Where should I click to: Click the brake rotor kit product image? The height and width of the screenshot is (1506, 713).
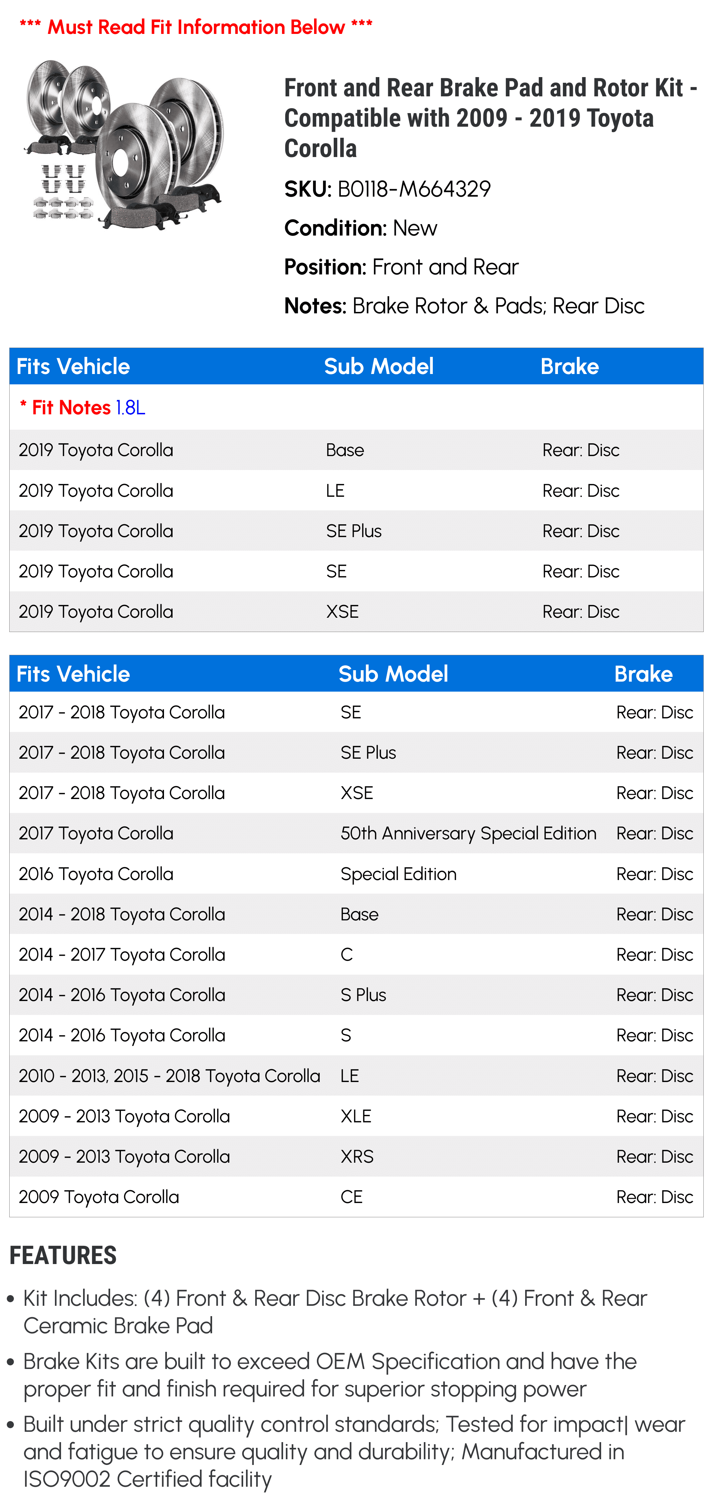123,145
